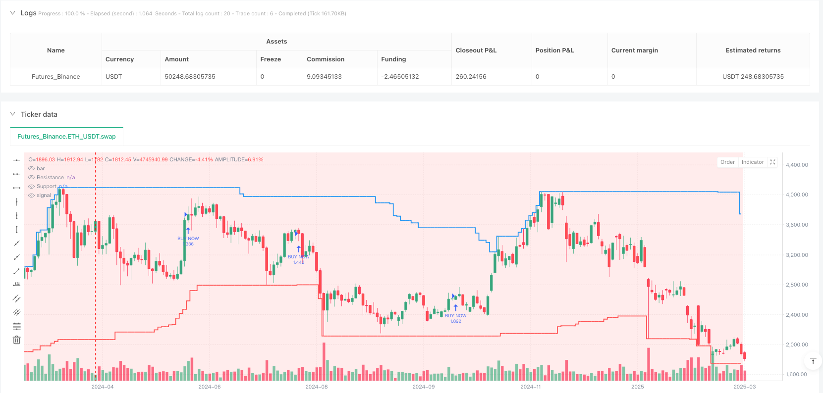Toggle the signal indicator eye icon

[x=31, y=196]
